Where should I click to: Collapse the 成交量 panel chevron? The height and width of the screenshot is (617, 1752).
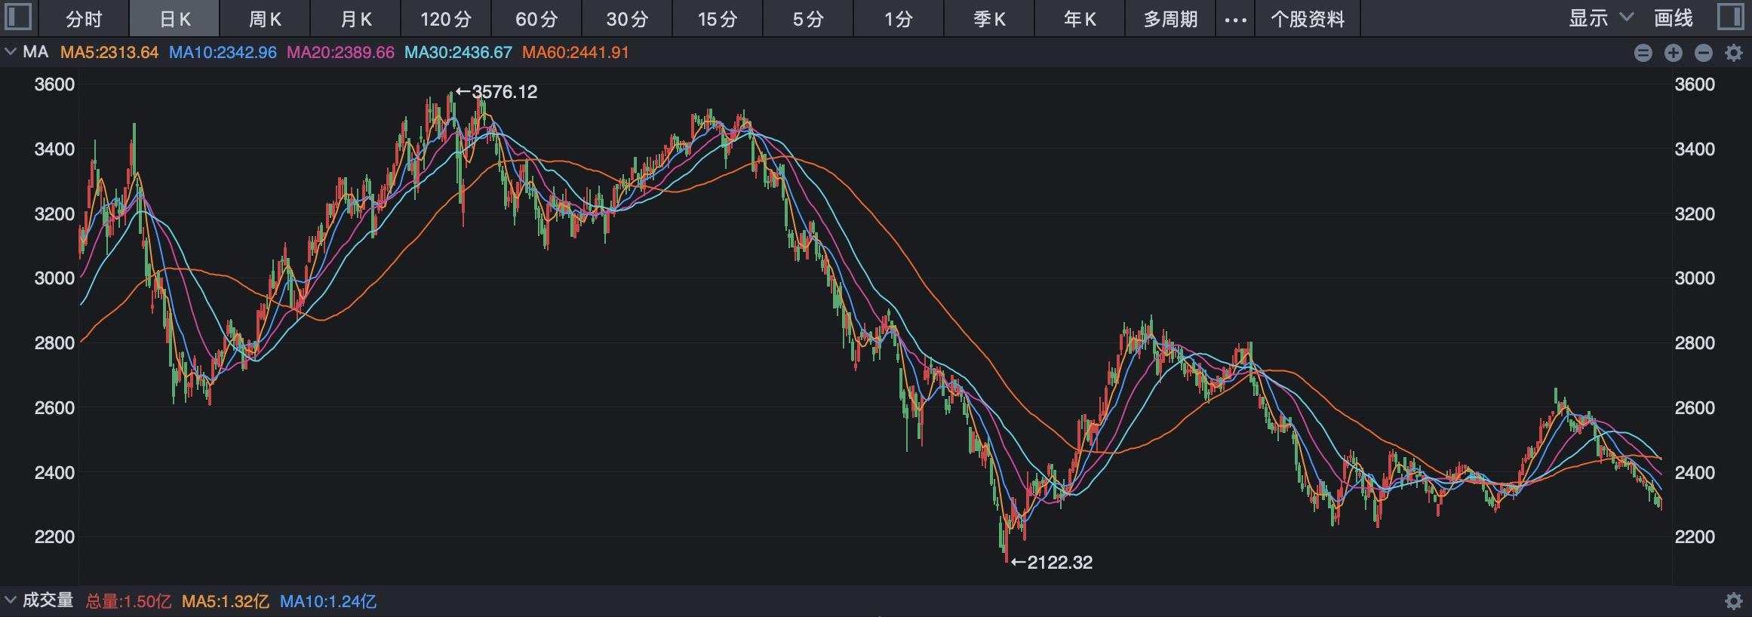point(11,600)
